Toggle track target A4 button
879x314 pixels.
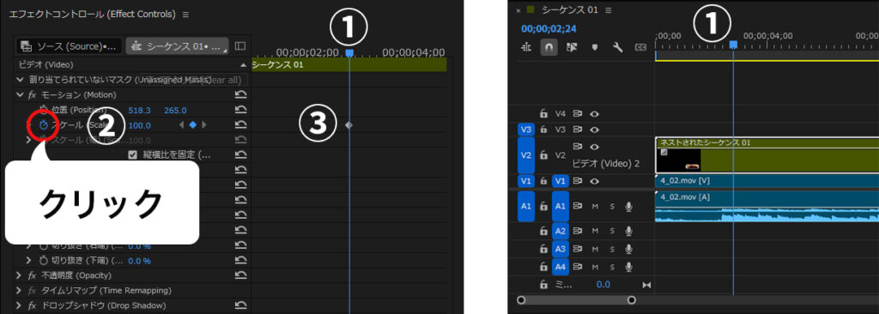tap(561, 266)
